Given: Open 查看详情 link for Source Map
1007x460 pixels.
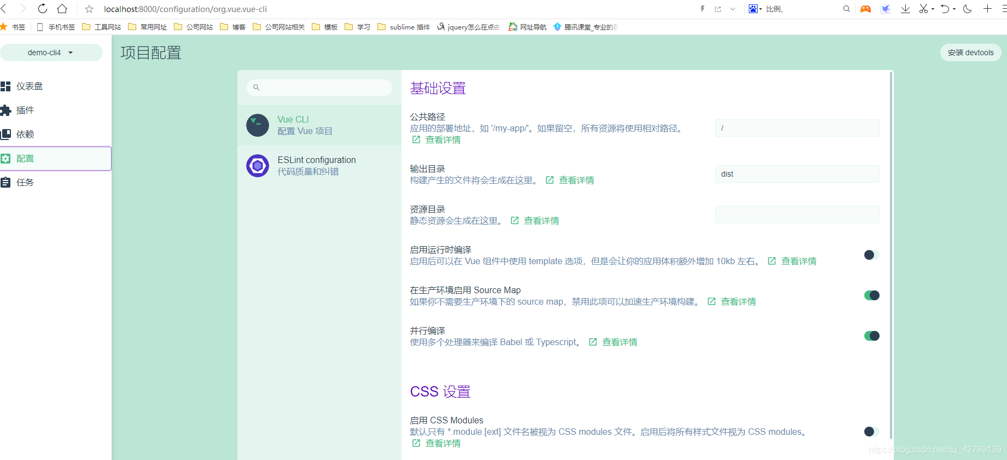Looking at the screenshot, I should (x=732, y=302).
